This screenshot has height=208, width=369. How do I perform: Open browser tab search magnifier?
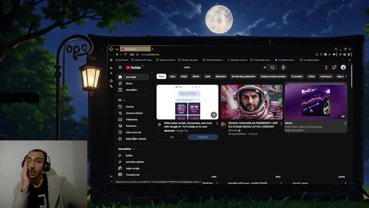(336, 49)
